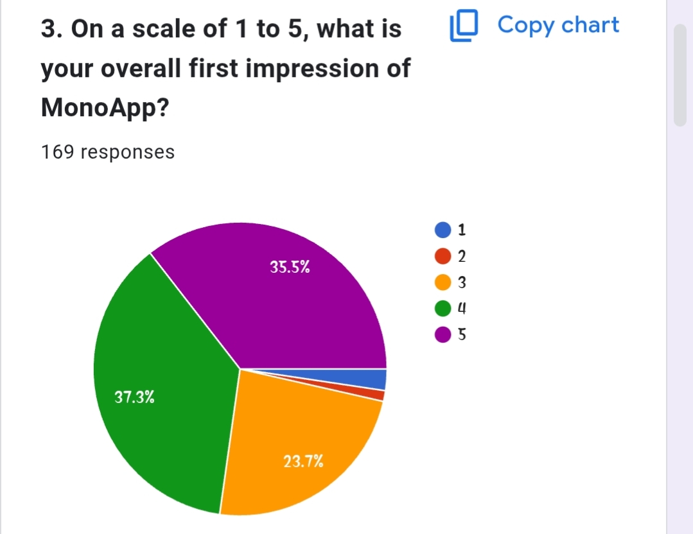Click the green legend dot for rating 4
The height and width of the screenshot is (534, 693).
443,309
